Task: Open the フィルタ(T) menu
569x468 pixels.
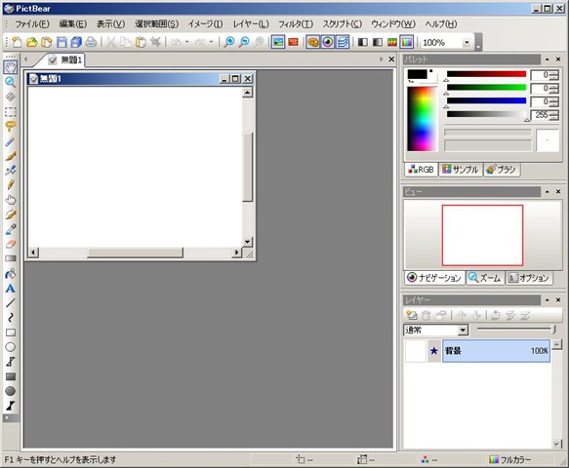Action: coord(296,24)
